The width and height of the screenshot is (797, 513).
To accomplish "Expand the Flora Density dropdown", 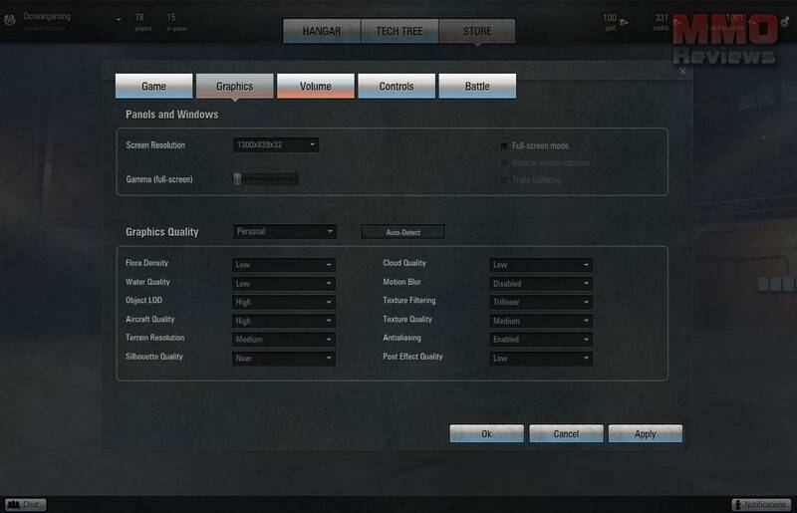I will click(x=284, y=265).
